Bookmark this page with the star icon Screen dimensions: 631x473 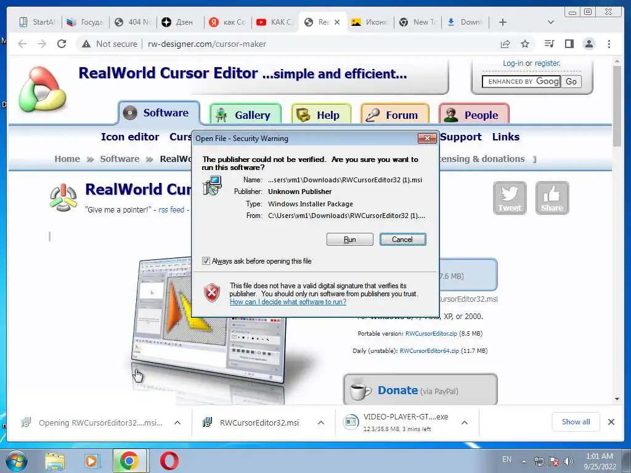(x=525, y=44)
